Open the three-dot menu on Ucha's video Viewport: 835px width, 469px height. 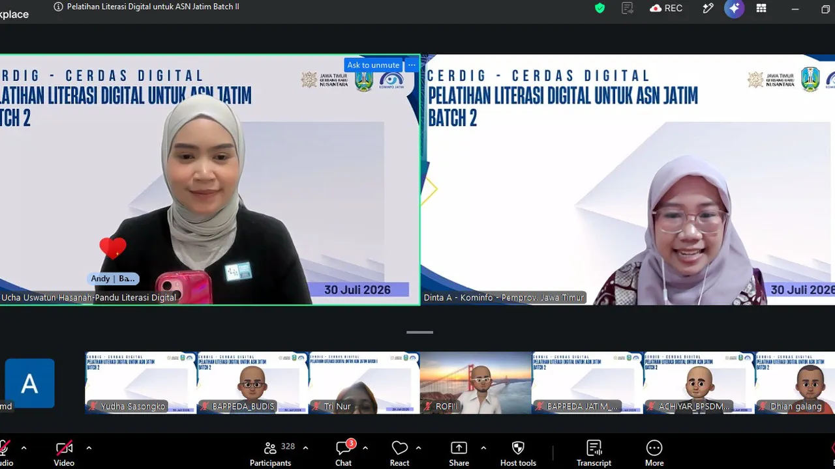[412, 65]
